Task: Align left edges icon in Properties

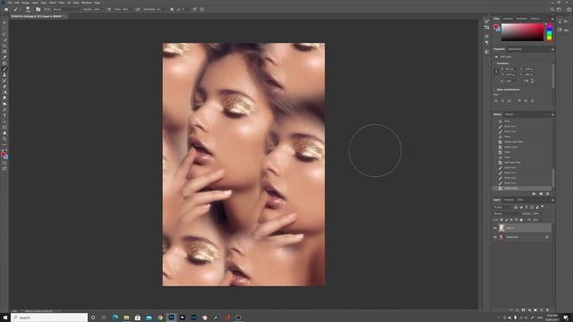Action: tap(496, 101)
